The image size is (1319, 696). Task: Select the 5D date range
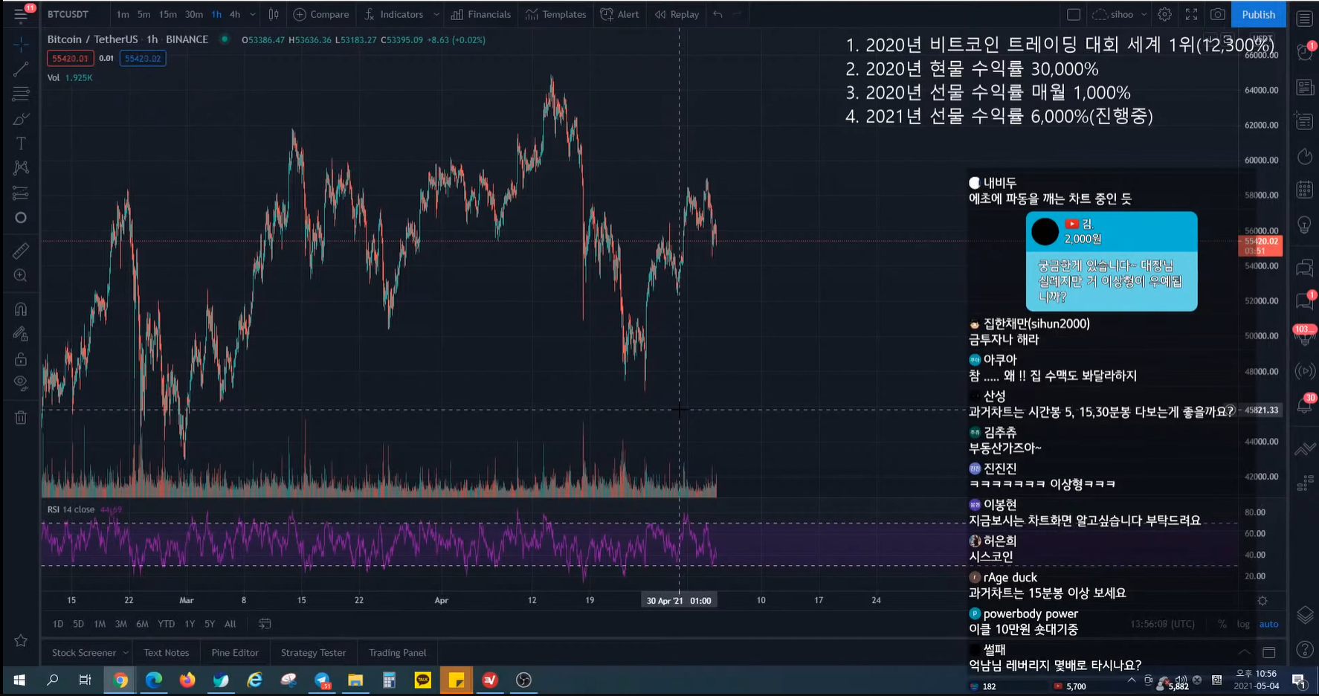(78, 624)
